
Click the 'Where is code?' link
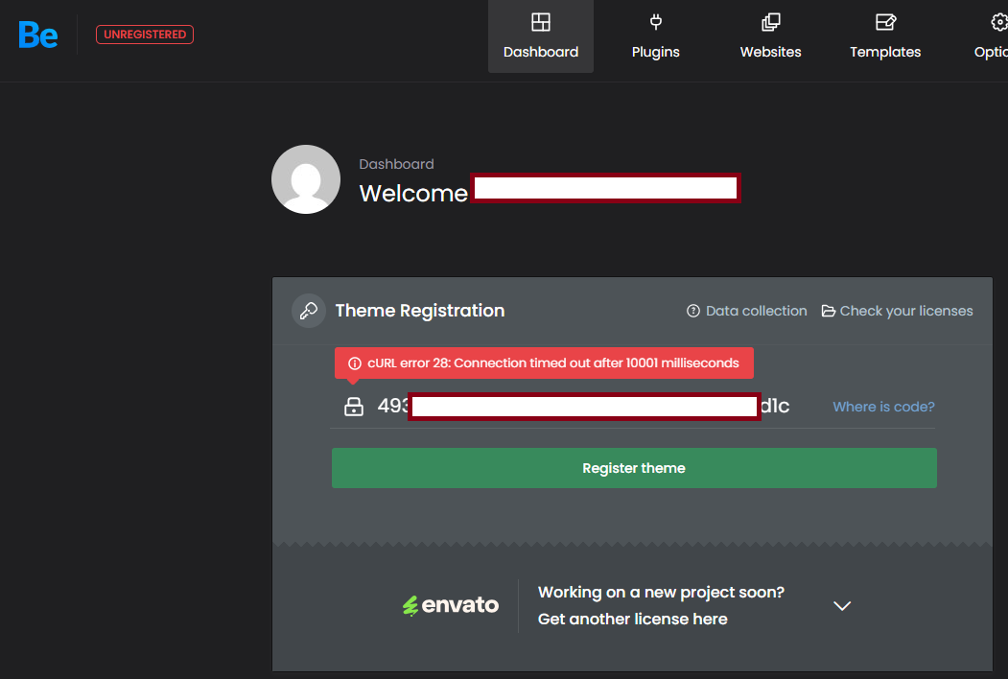click(883, 407)
